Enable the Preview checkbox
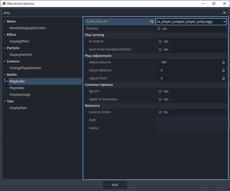The height and width of the screenshot is (191, 230). (x=159, y=29)
